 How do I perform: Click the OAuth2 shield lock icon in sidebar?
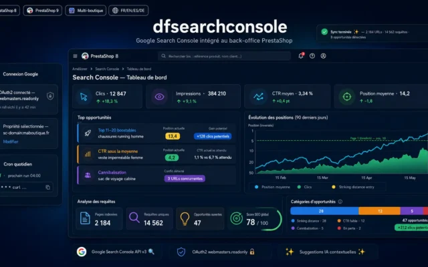coord(50,96)
